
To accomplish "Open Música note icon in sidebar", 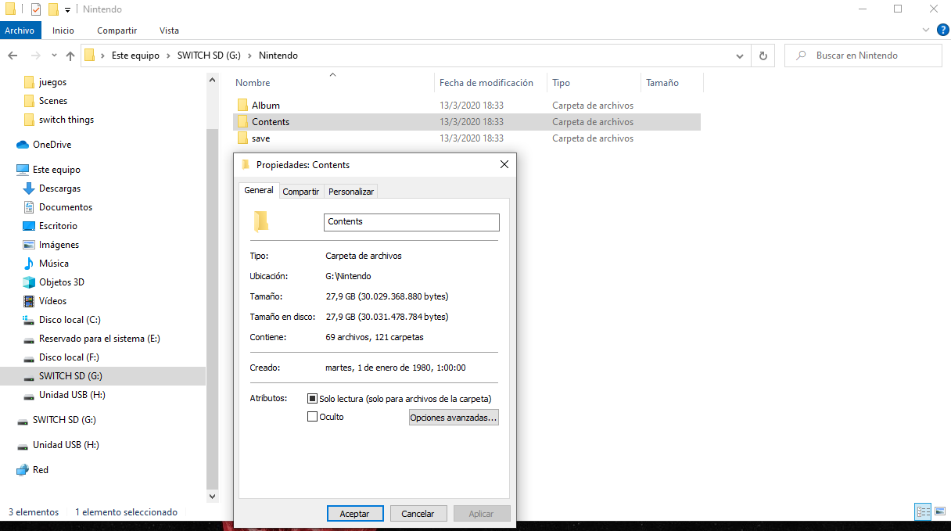I will tap(29, 264).
